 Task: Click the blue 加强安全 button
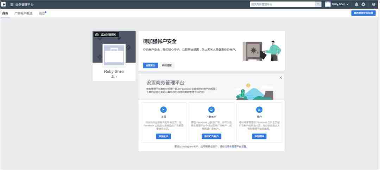tap(150, 65)
